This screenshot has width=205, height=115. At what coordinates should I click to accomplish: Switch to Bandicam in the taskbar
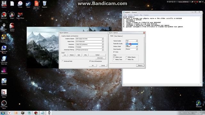36,113
